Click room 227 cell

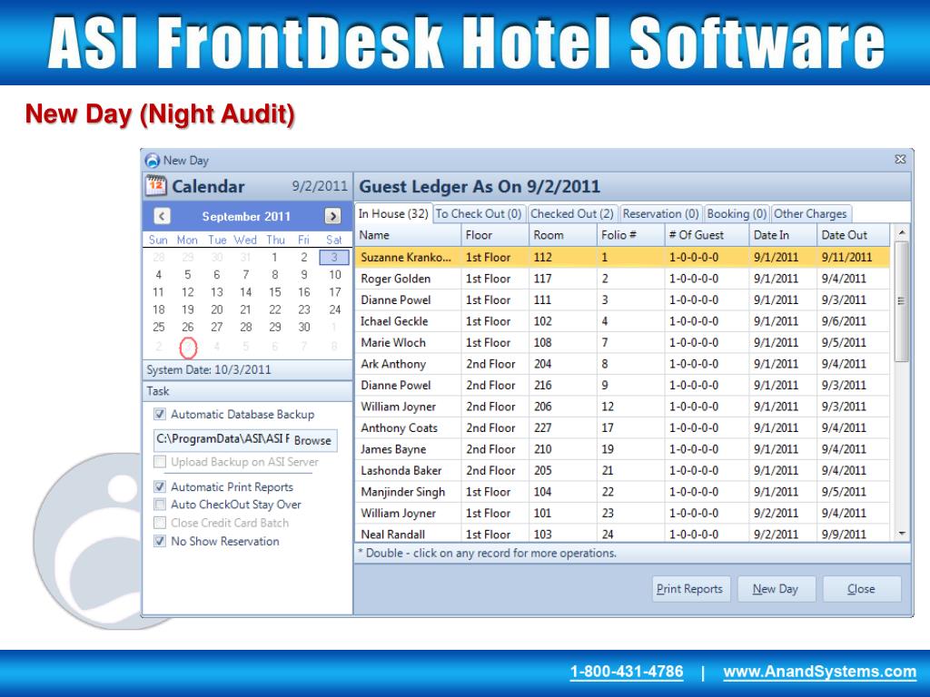click(562, 428)
